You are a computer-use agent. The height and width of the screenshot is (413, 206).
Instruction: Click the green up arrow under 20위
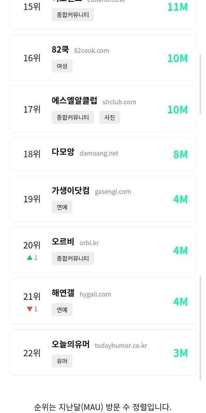(30, 257)
